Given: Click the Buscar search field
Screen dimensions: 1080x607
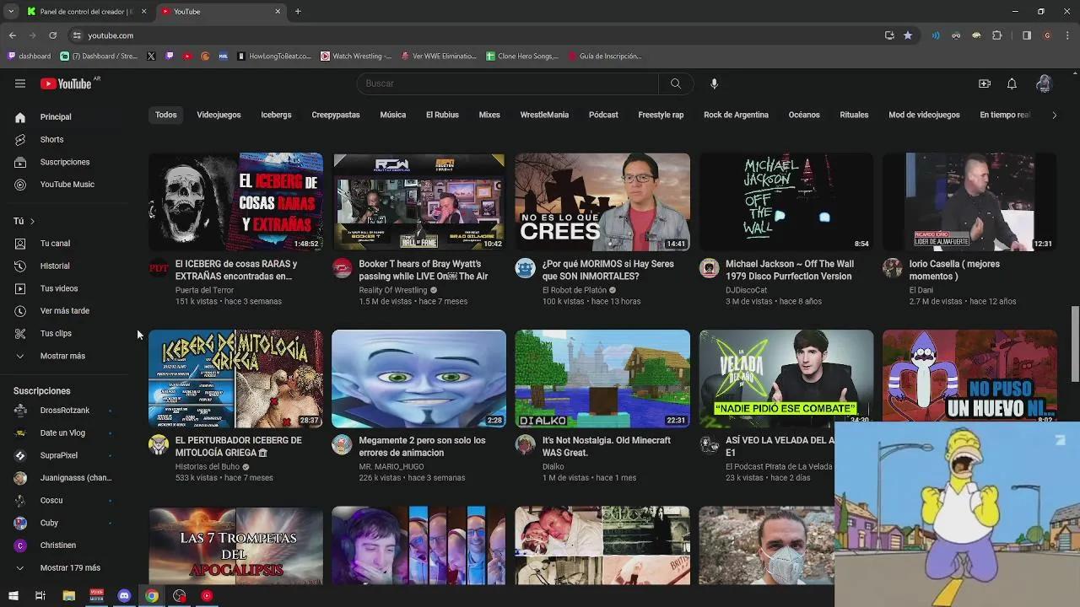Looking at the screenshot, I should (507, 83).
